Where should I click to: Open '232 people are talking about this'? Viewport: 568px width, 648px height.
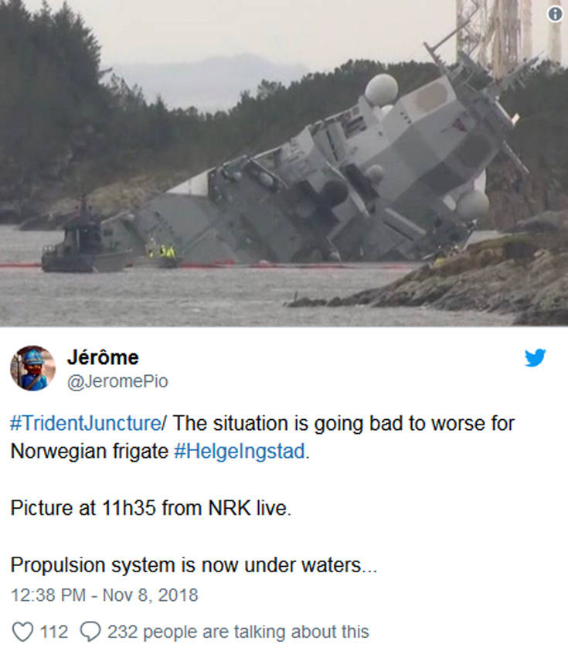[x=238, y=632]
